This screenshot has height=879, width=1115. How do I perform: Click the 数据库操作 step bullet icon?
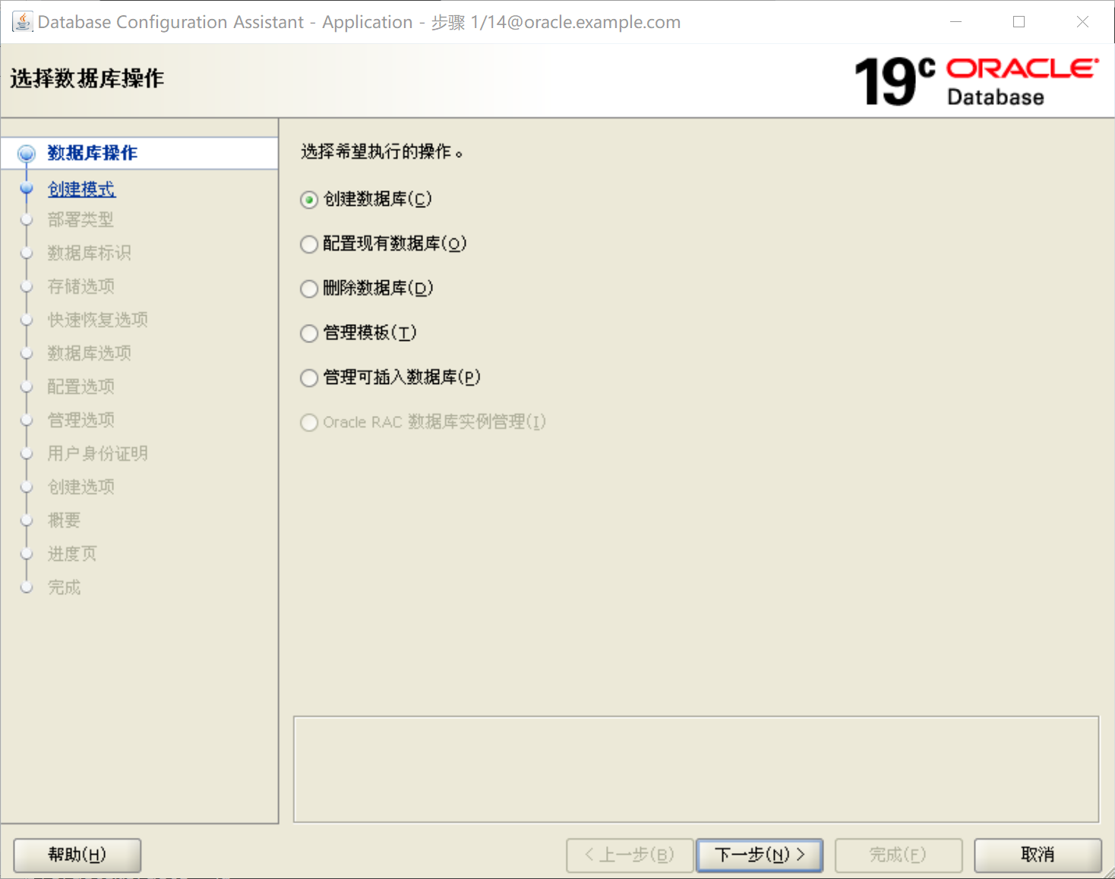click(x=27, y=154)
